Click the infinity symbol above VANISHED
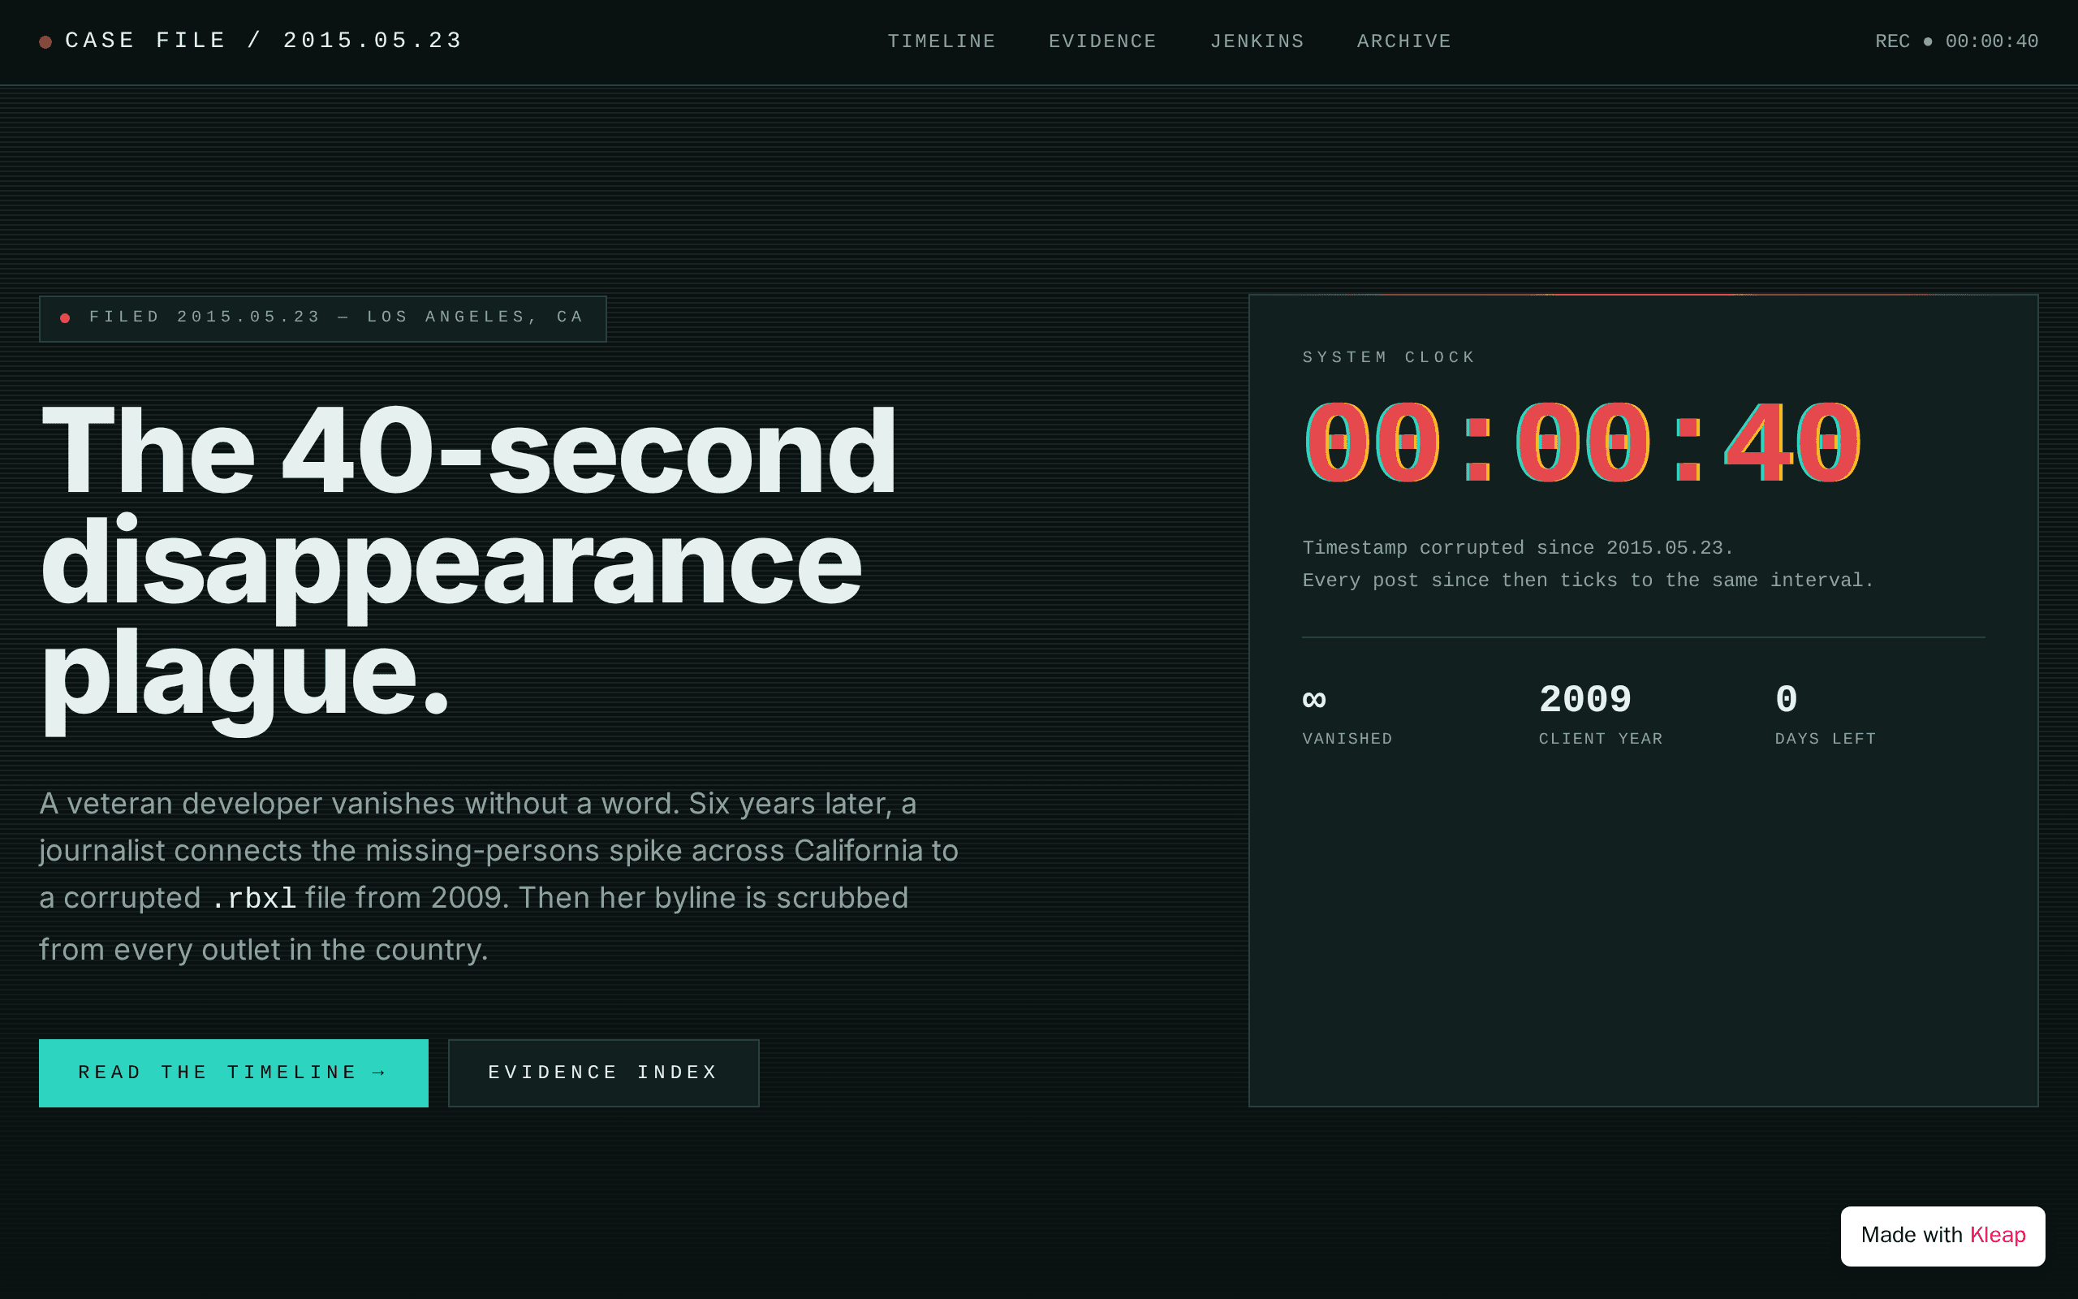This screenshot has width=2078, height=1299. 1314,699
